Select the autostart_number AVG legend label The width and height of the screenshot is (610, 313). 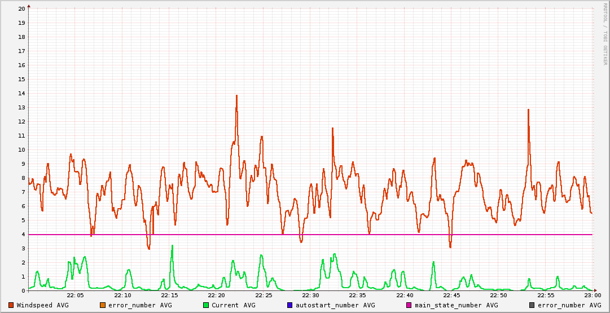[x=335, y=305]
